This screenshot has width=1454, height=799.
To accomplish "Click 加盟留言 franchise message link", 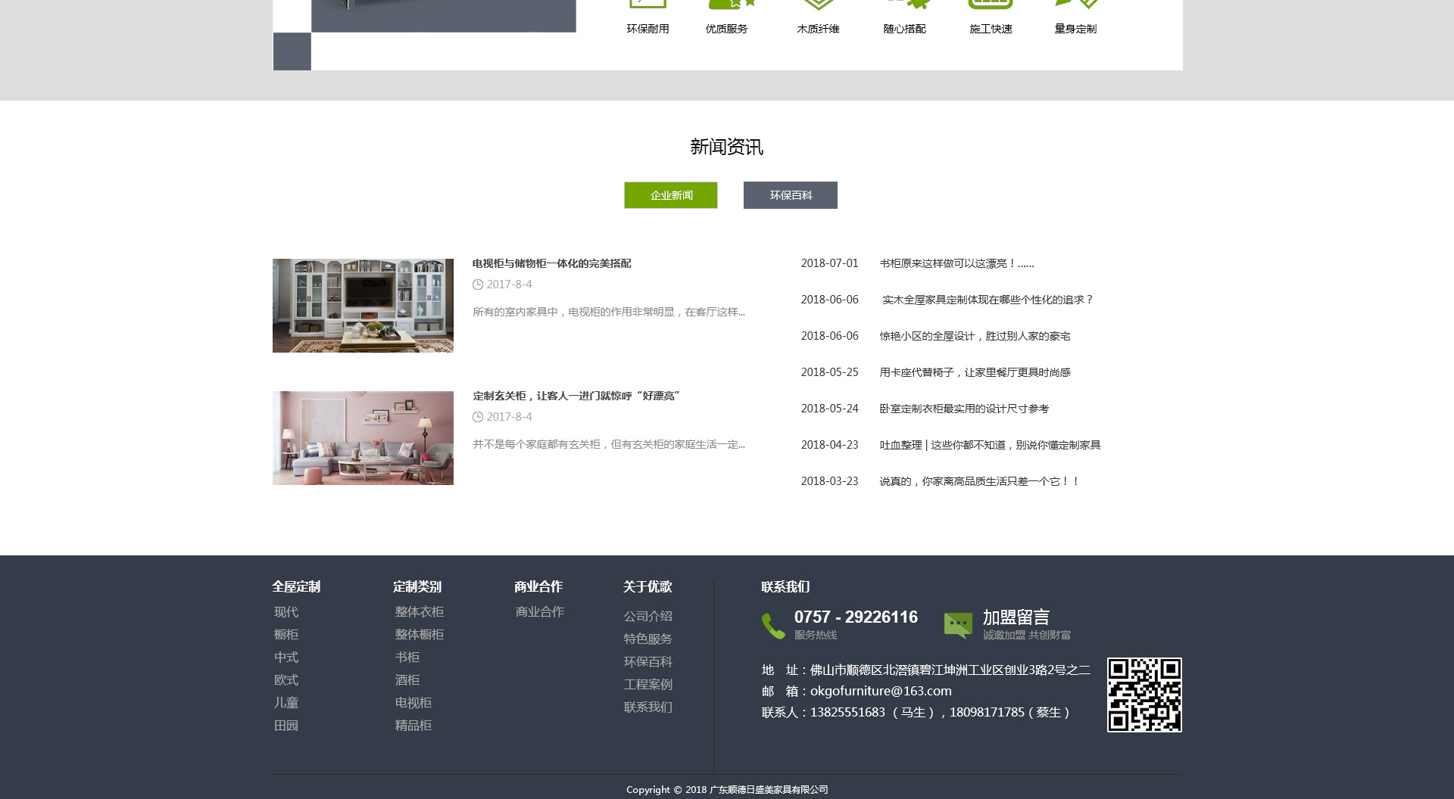I will (1016, 617).
